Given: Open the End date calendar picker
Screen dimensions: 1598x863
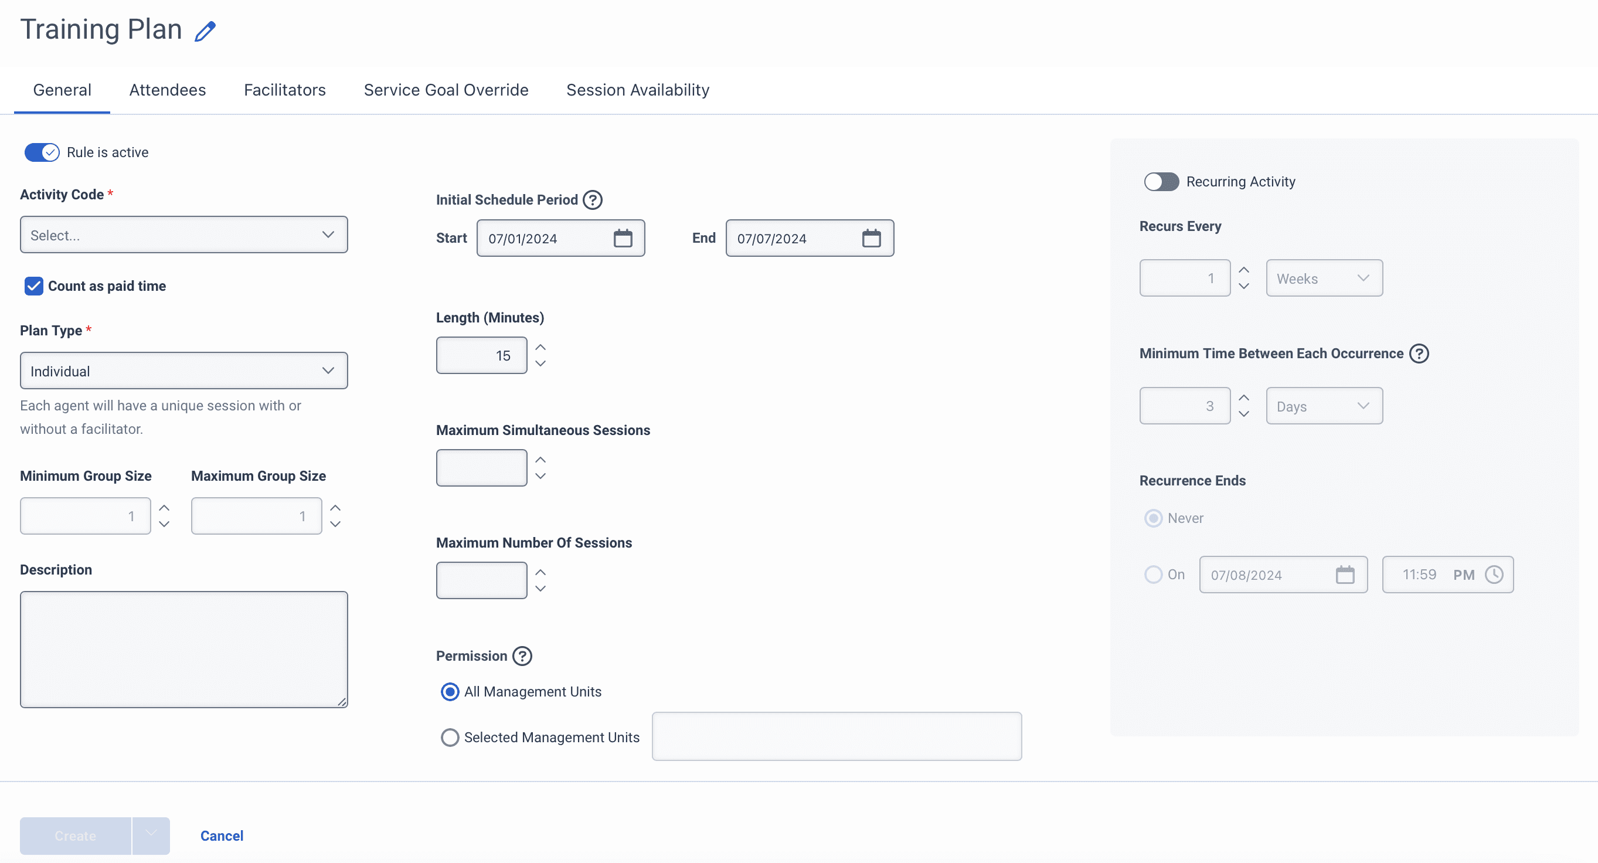Looking at the screenshot, I should [x=872, y=237].
